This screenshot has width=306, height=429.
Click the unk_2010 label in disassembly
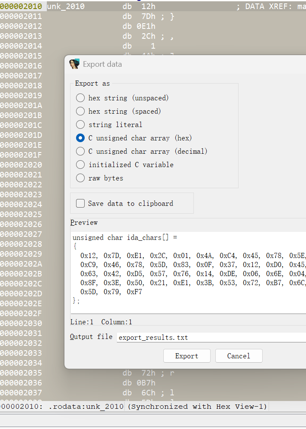click(65, 6)
